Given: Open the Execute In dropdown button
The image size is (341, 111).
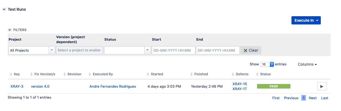Looking at the screenshot, I should (x=306, y=20).
